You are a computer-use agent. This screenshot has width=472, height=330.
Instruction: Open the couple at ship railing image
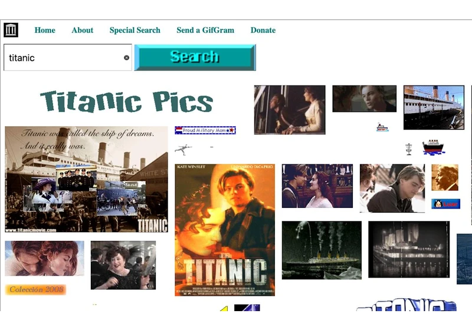pos(290,110)
